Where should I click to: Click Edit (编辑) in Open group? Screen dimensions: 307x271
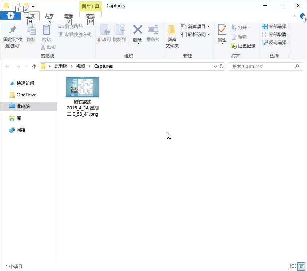[239, 37]
